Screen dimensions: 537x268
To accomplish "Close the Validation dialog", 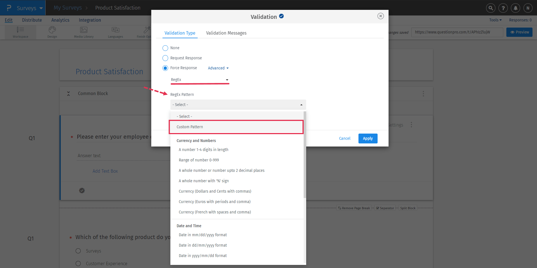I will (380, 16).
